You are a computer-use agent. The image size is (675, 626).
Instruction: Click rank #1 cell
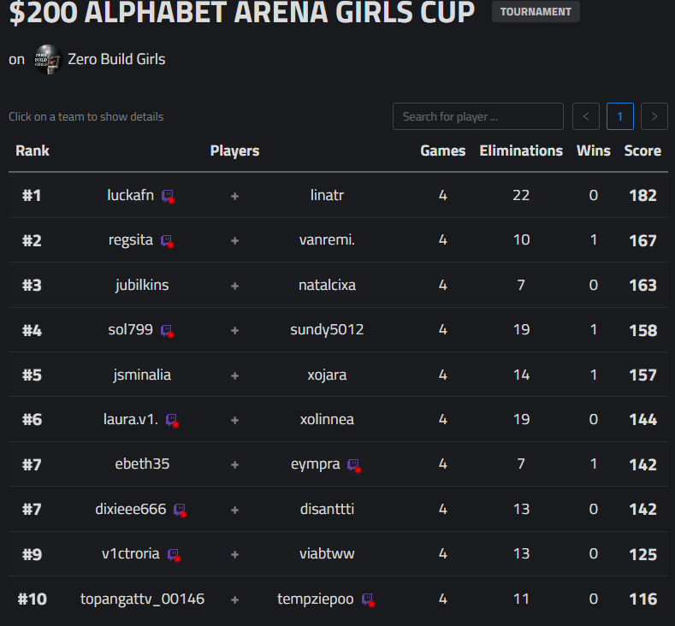[32, 196]
